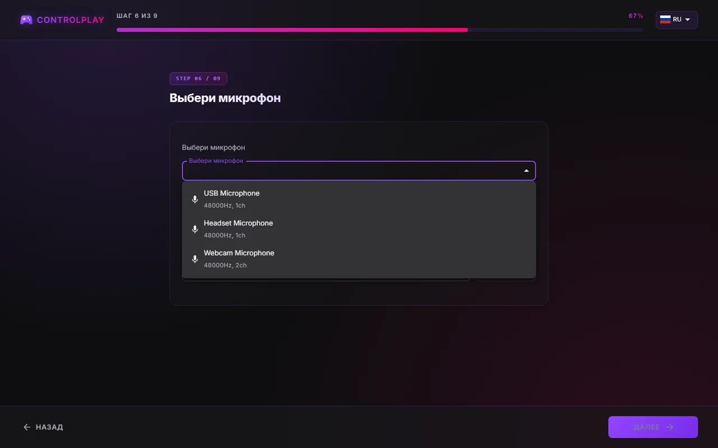Click the right arrow icon on Далее
Image resolution: width=718 pixels, height=448 pixels.
pyautogui.click(x=669, y=427)
